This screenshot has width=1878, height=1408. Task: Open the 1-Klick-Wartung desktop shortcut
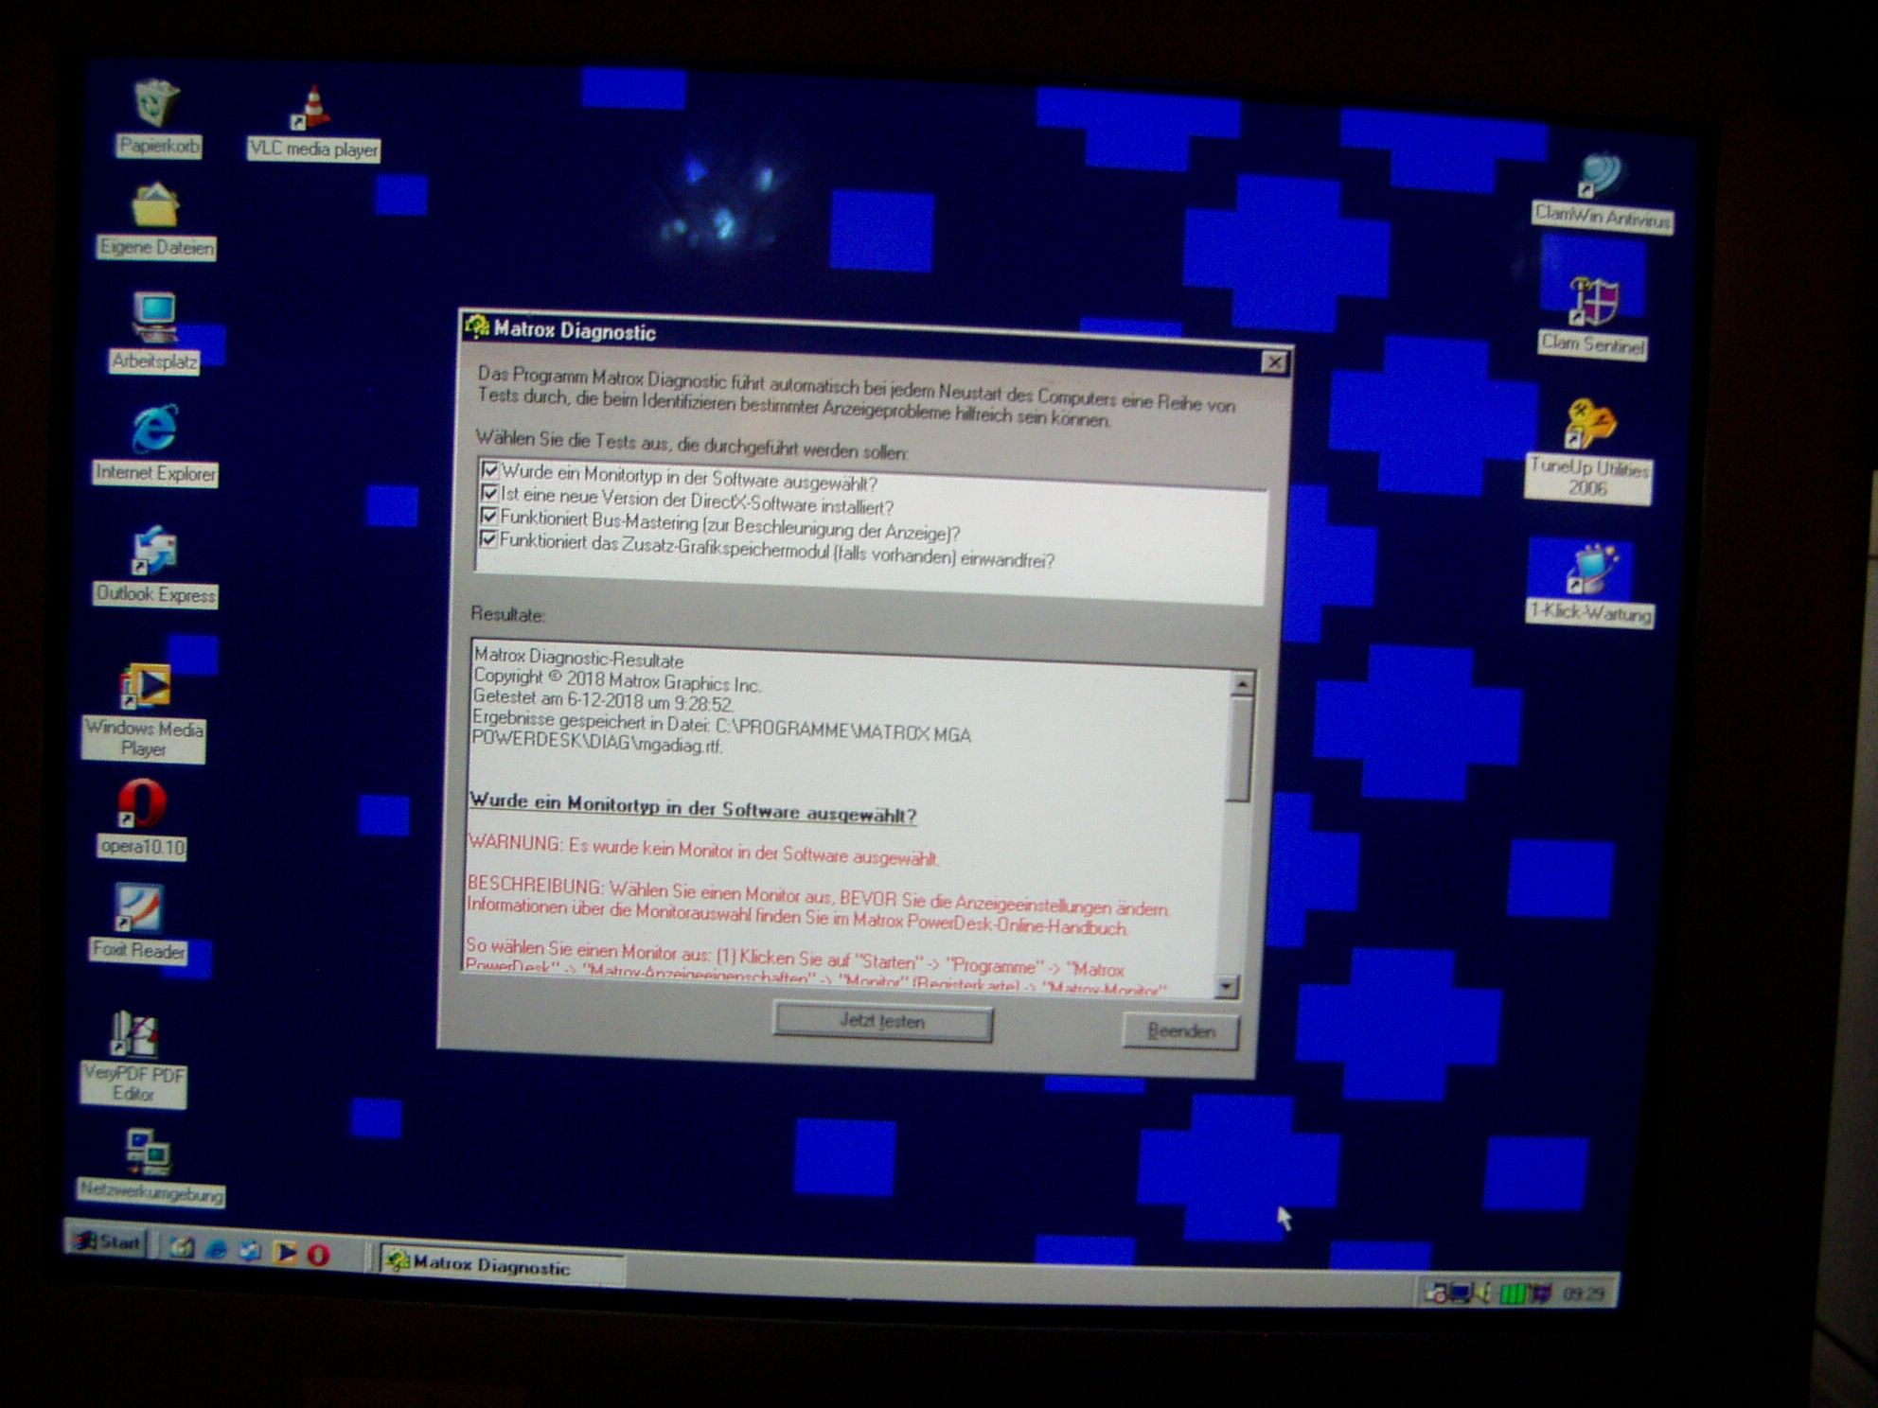[1591, 571]
